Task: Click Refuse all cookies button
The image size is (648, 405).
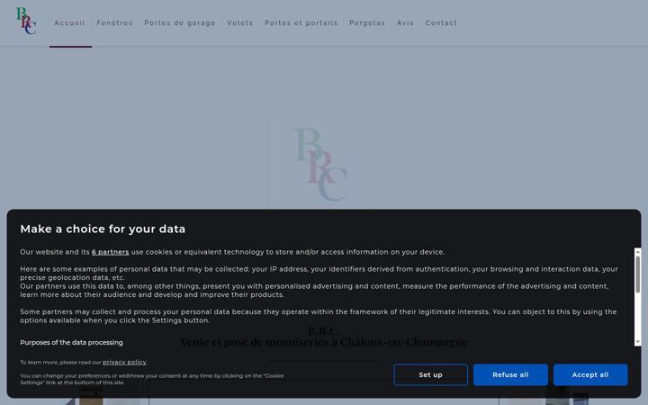Action: (510, 374)
